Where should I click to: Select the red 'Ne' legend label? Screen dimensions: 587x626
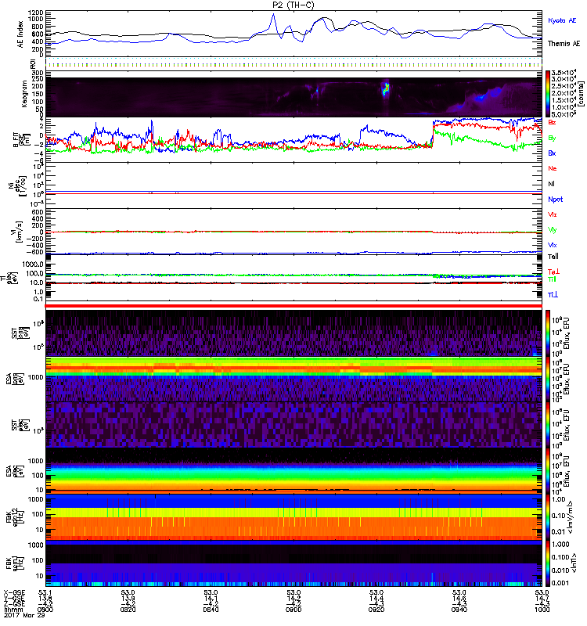pos(553,168)
